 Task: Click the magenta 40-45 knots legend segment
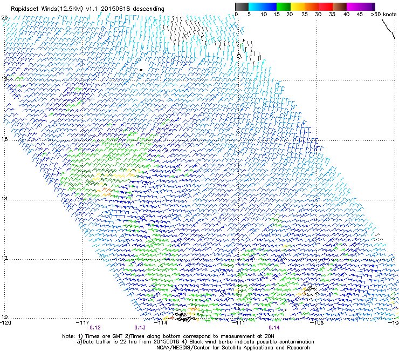tap(354, 6)
